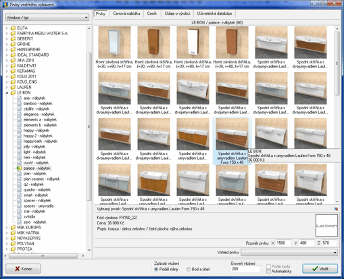Screen dimensions: 344x279
Task: Open star - nábytek category
Action: [x=34, y=211]
